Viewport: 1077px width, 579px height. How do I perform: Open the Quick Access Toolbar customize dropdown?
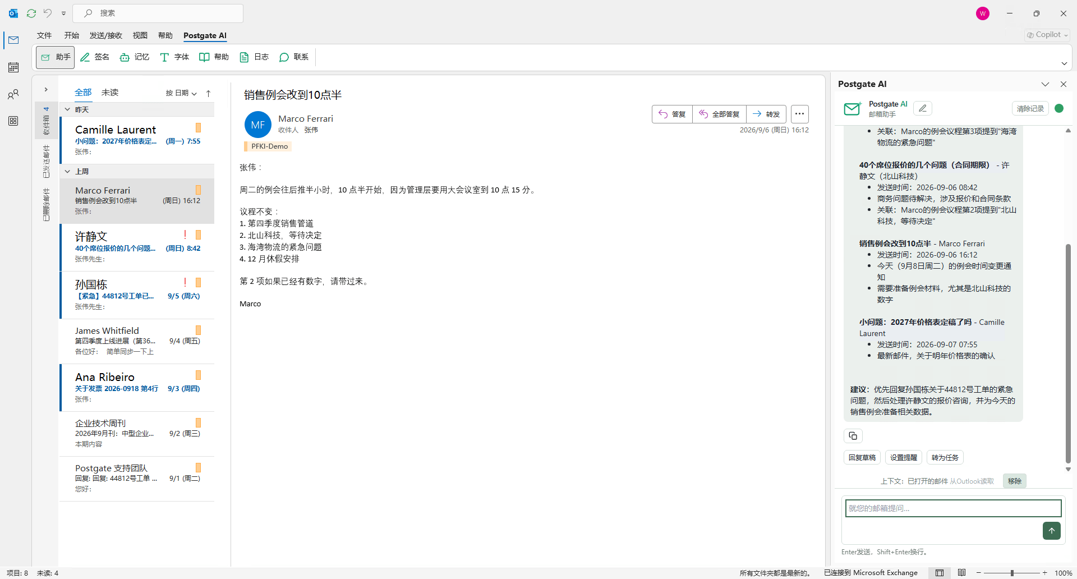(63, 13)
